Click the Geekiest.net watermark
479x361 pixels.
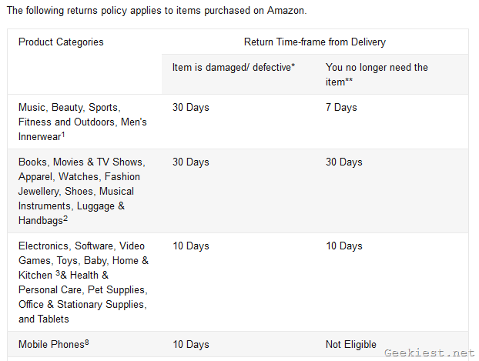point(429,351)
